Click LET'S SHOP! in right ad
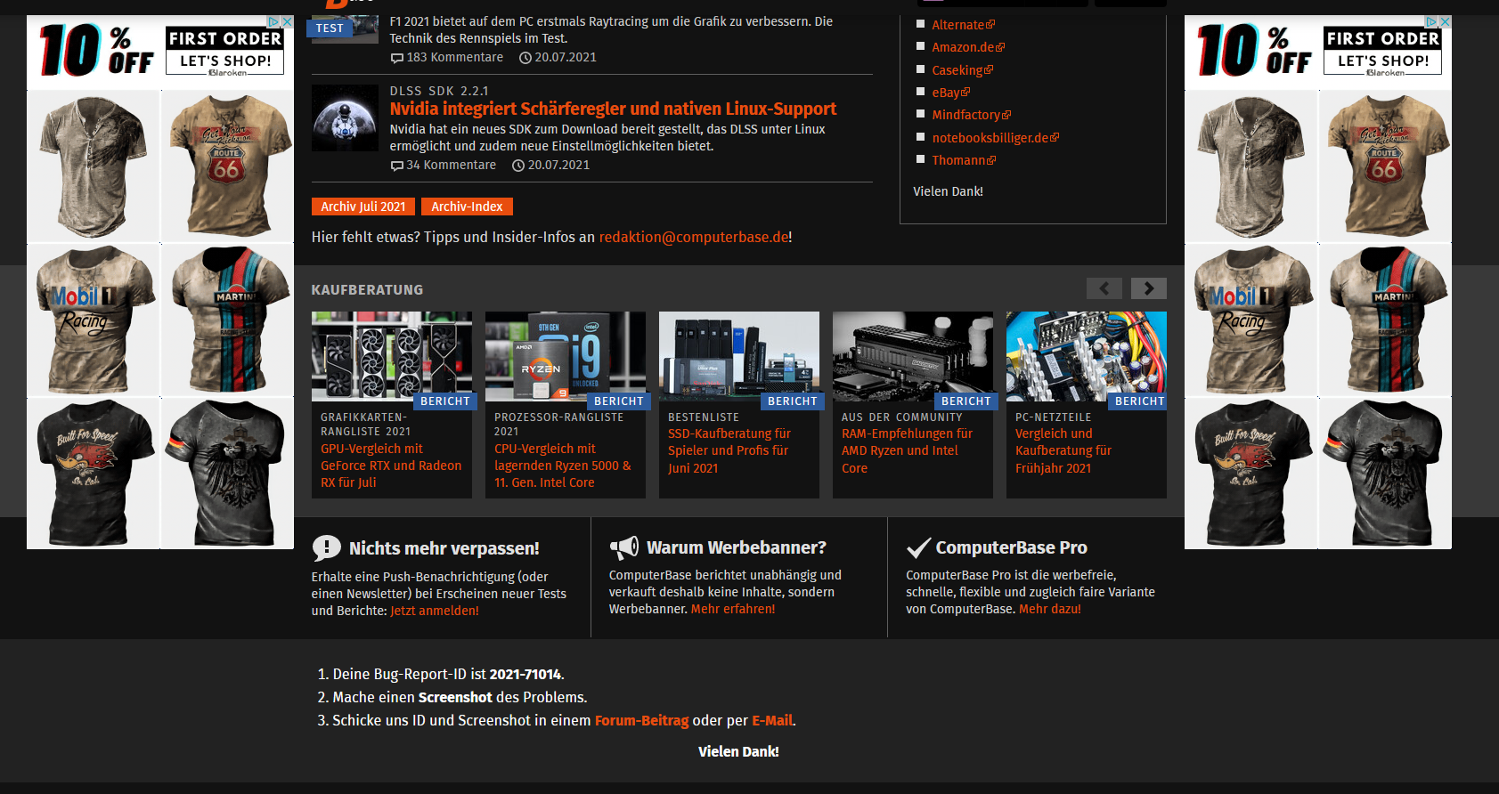Screen dimensions: 1499x794 (x=1383, y=61)
